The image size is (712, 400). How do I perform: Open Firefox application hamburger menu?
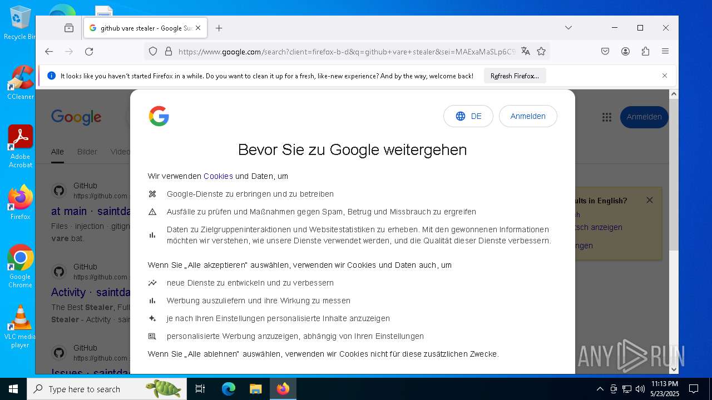(665, 51)
